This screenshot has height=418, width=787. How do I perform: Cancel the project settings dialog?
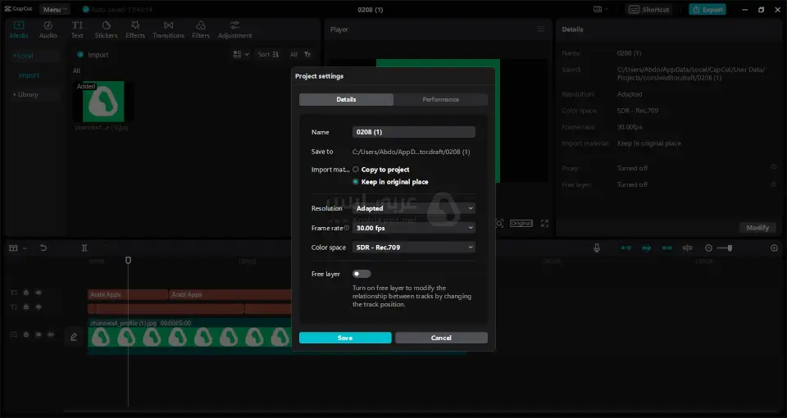coord(441,338)
